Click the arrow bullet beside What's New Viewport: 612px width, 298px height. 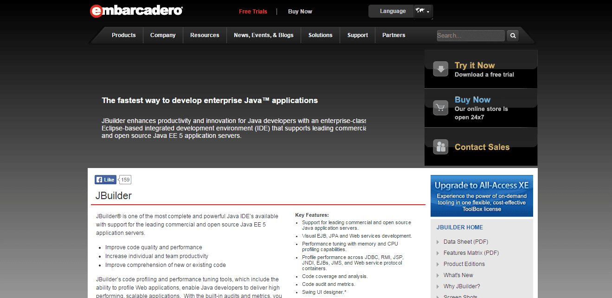[x=438, y=275]
